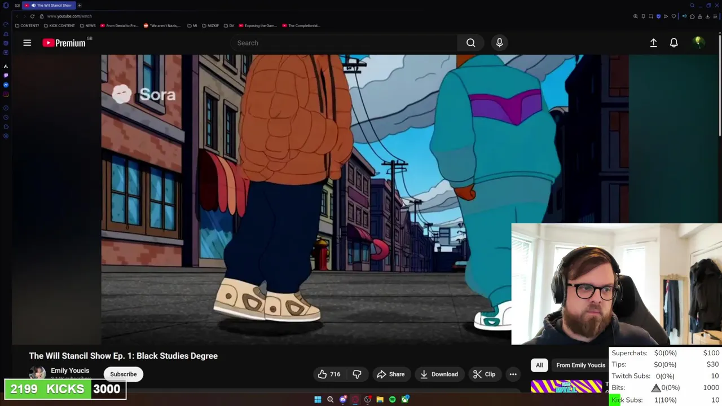Open sidebar extensions cube icon
The width and height of the screenshot is (722, 406).
coord(6,127)
